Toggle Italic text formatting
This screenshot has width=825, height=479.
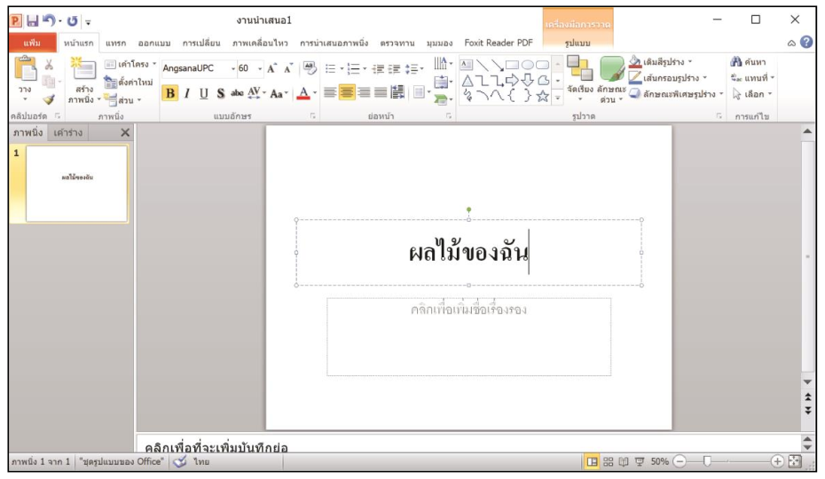(x=187, y=94)
